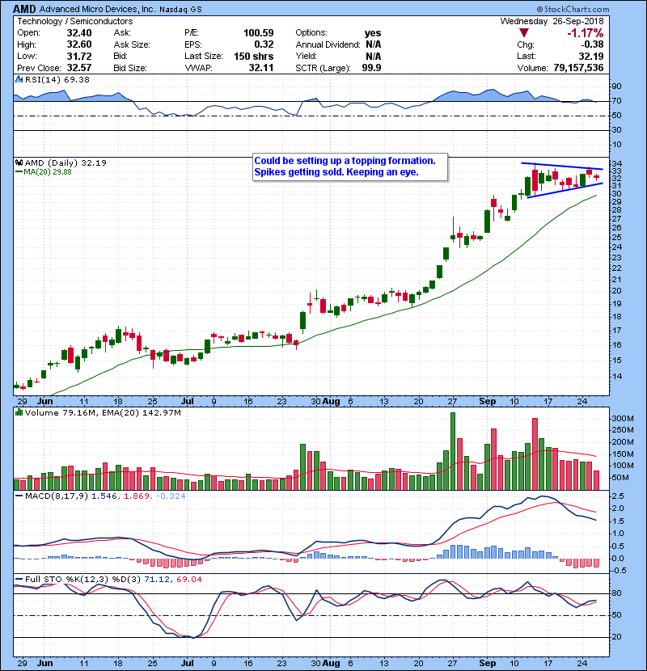Viewport: 647px width, 671px height.
Task: Click the 34 price axis label
Action: coord(616,163)
